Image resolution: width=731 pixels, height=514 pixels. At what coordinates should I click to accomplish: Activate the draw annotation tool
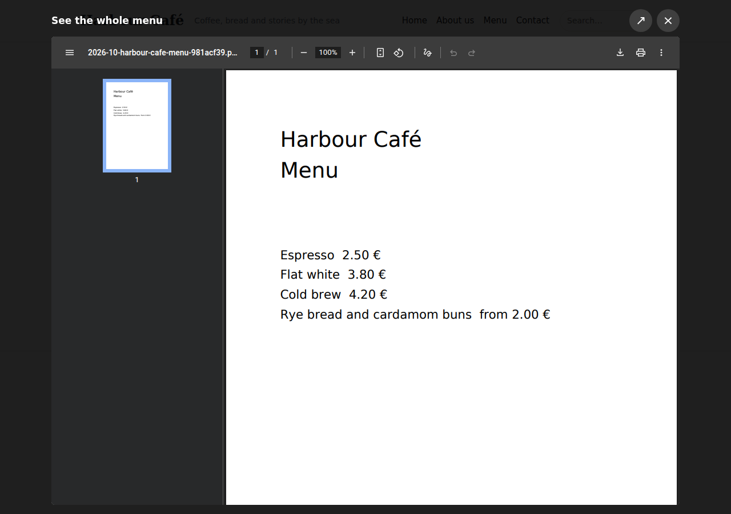pos(427,53)
